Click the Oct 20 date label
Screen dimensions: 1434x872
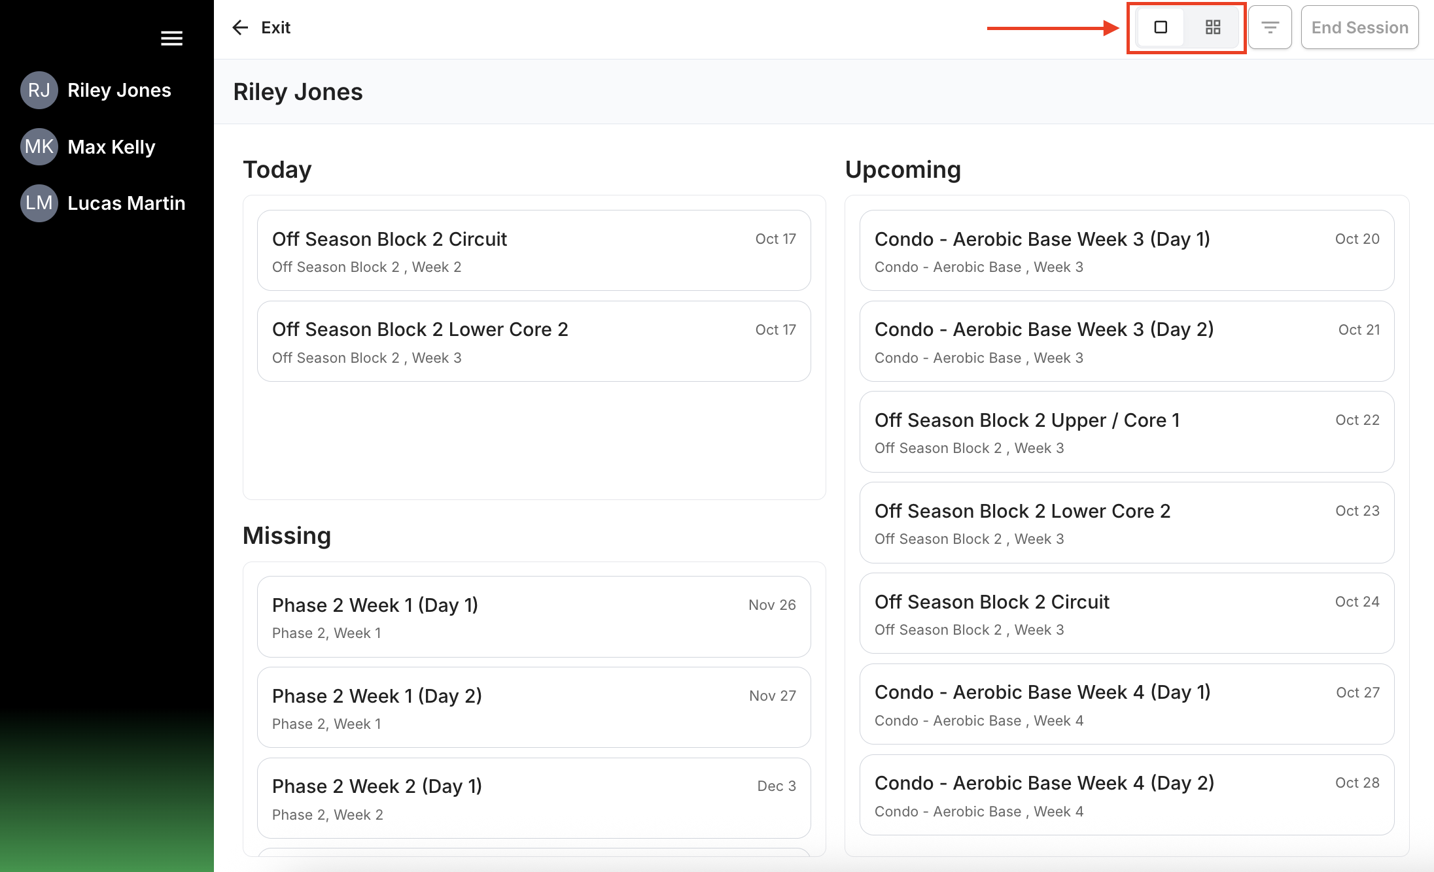pyautogui.click(x=1357, y=239)
